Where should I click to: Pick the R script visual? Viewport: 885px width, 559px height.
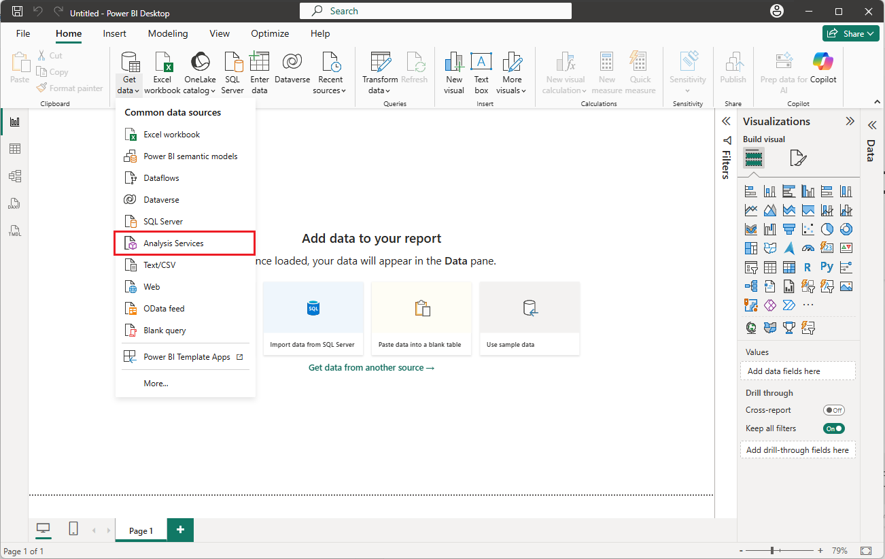[808, 267]
